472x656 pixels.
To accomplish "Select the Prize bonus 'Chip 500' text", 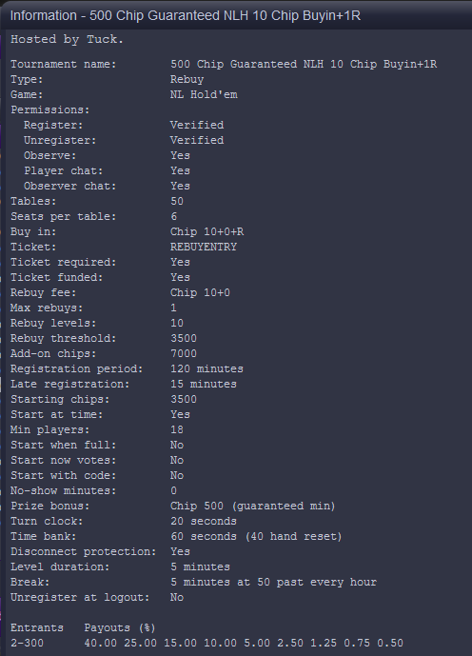I will click(x=197, y=506).
